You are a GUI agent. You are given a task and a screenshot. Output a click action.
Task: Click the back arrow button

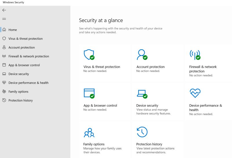[x=4, y=10]
